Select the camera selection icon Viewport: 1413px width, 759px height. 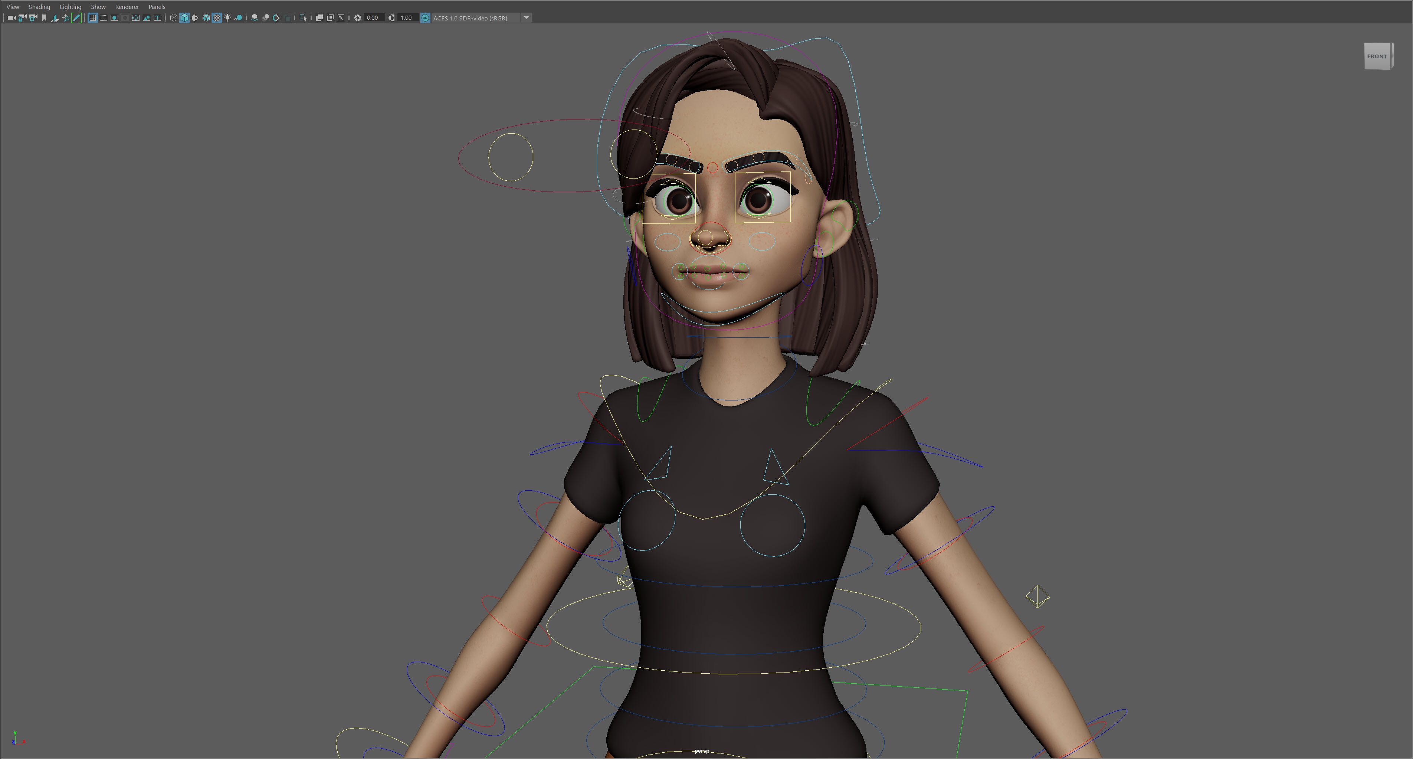12,17
